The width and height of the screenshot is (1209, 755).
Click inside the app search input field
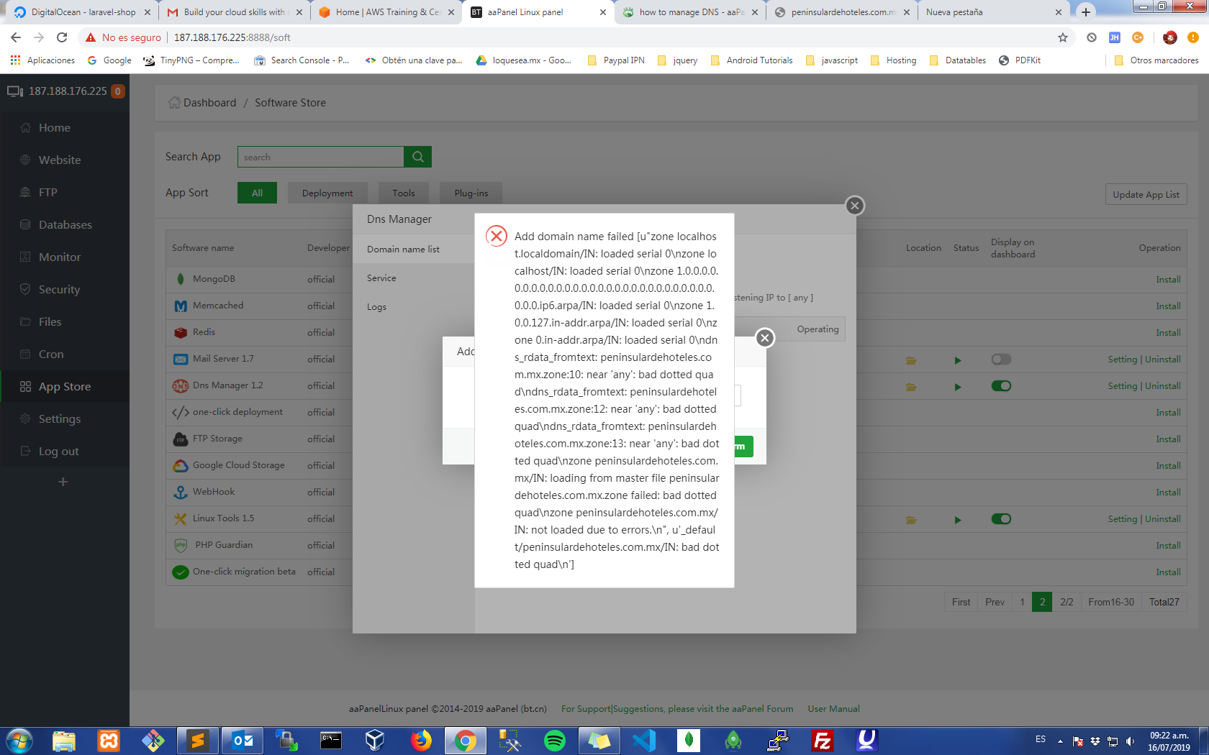tap(320, 157)
